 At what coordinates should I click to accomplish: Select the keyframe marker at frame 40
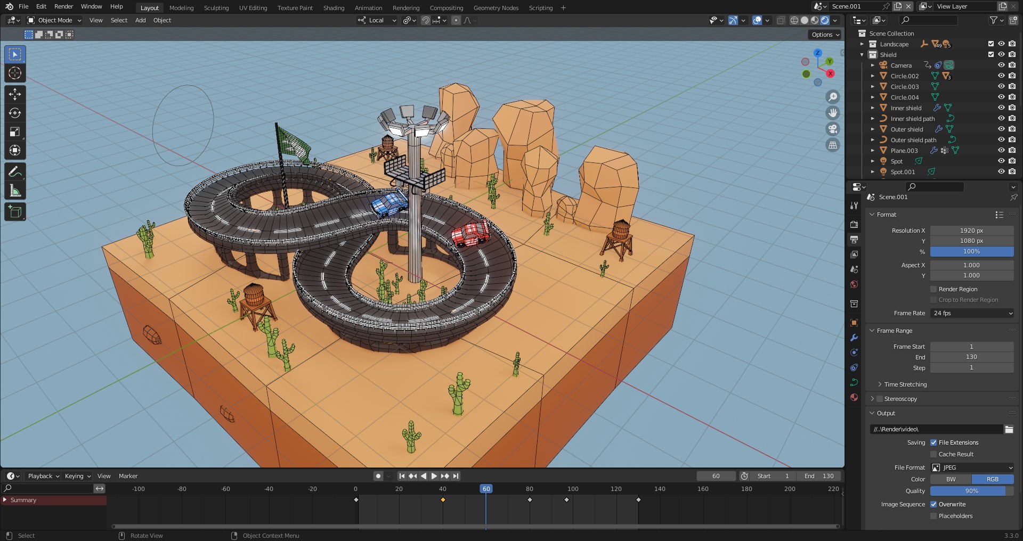point(443,499)
